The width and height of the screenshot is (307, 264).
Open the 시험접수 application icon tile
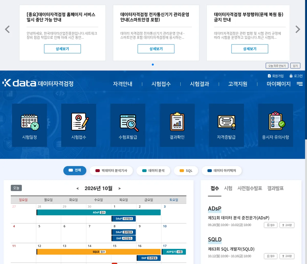pos(79,125)
